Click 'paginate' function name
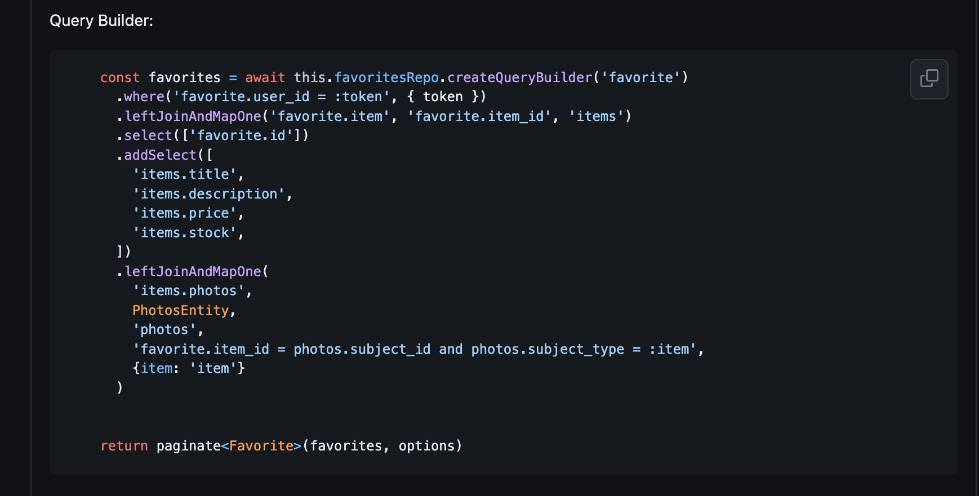 189,446
